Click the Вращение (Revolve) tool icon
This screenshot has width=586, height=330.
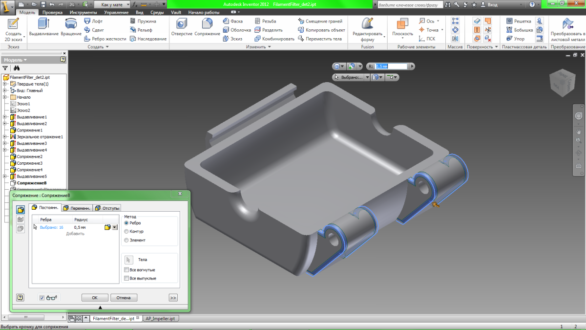[71, 24]
